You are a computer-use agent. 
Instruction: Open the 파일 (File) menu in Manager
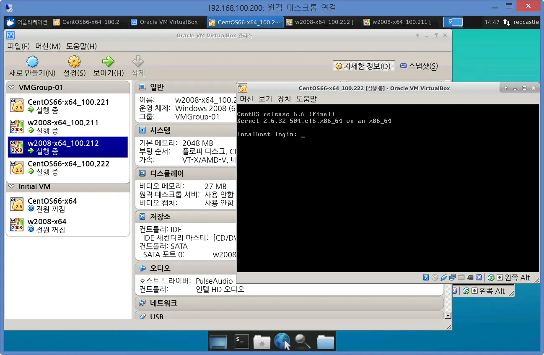click(x=18, y=46)
